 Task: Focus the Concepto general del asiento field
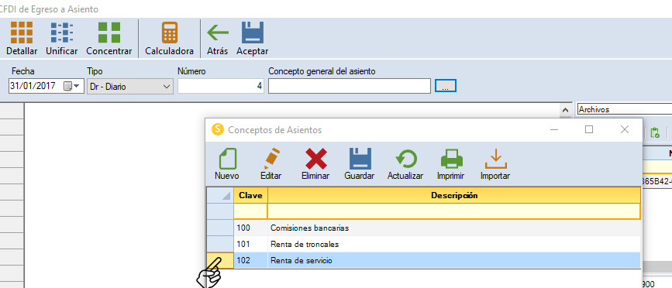click(350, 86)
